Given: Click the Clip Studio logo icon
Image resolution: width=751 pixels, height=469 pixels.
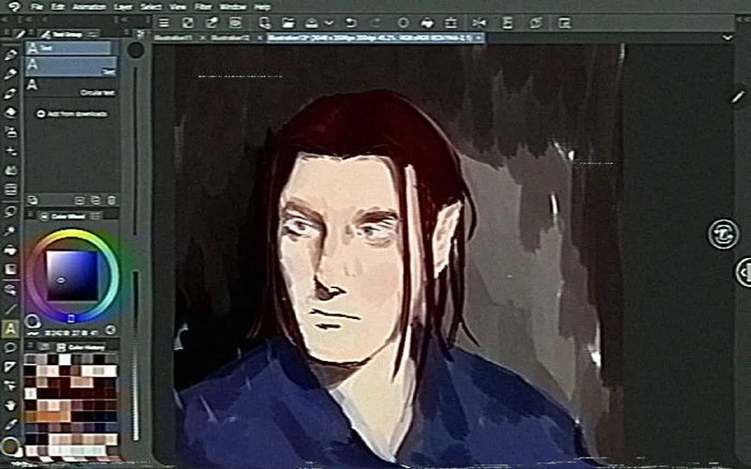Looking at the screenshot, I should click(14, 7).
